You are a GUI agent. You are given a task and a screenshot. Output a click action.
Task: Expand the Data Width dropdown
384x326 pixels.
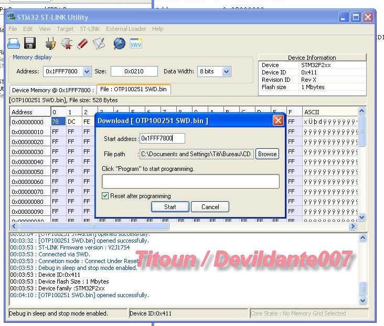227,72
